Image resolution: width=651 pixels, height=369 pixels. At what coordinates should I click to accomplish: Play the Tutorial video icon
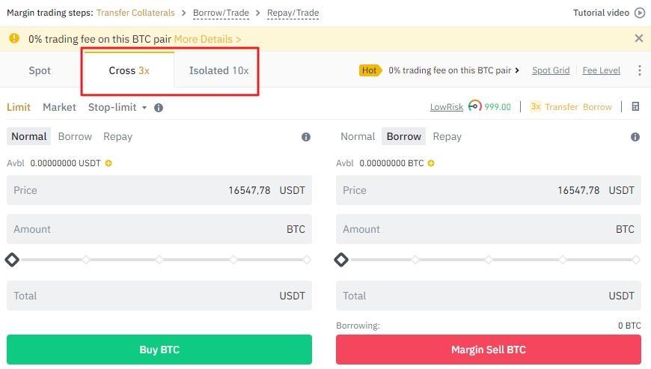coord(639,13)
